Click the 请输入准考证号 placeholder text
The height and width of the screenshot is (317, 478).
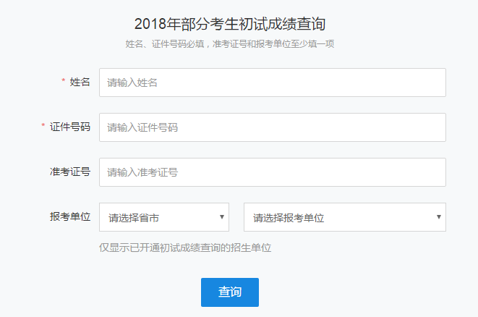click(x=142, y=172)
